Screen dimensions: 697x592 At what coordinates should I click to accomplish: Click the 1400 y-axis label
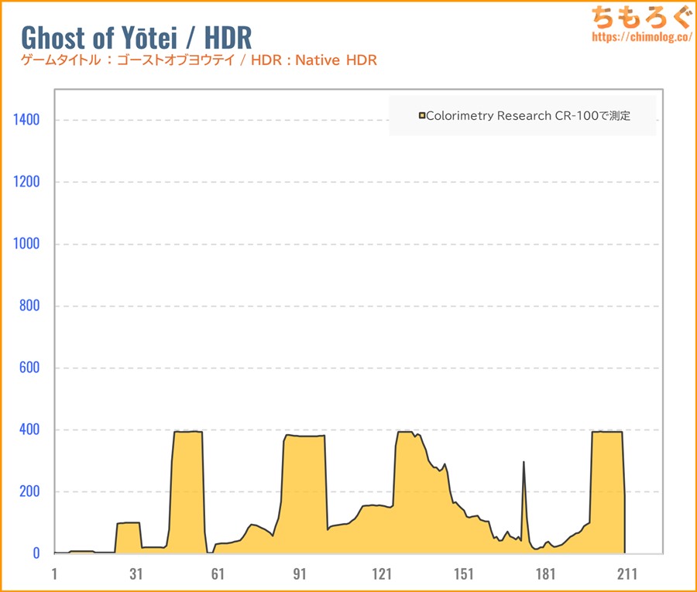(x=27, y=120)
